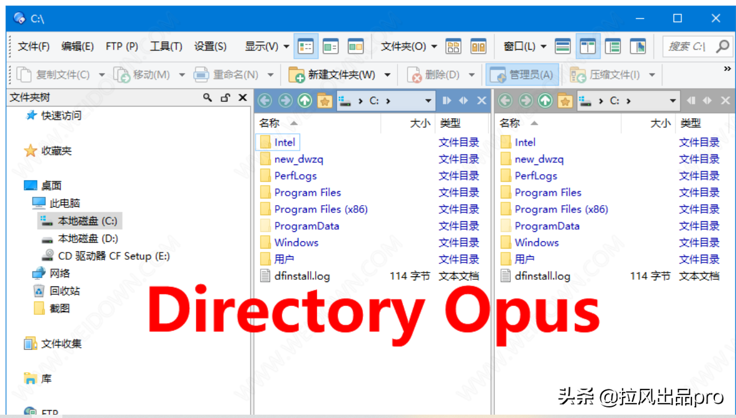This screenshot has height=418, width=736.
Task: Open the right pane path dropdown arrow
Action: coord(673,101)
